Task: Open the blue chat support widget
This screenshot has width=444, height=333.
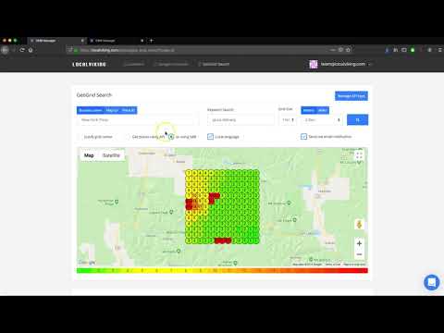Action: [x=431, y=282]
